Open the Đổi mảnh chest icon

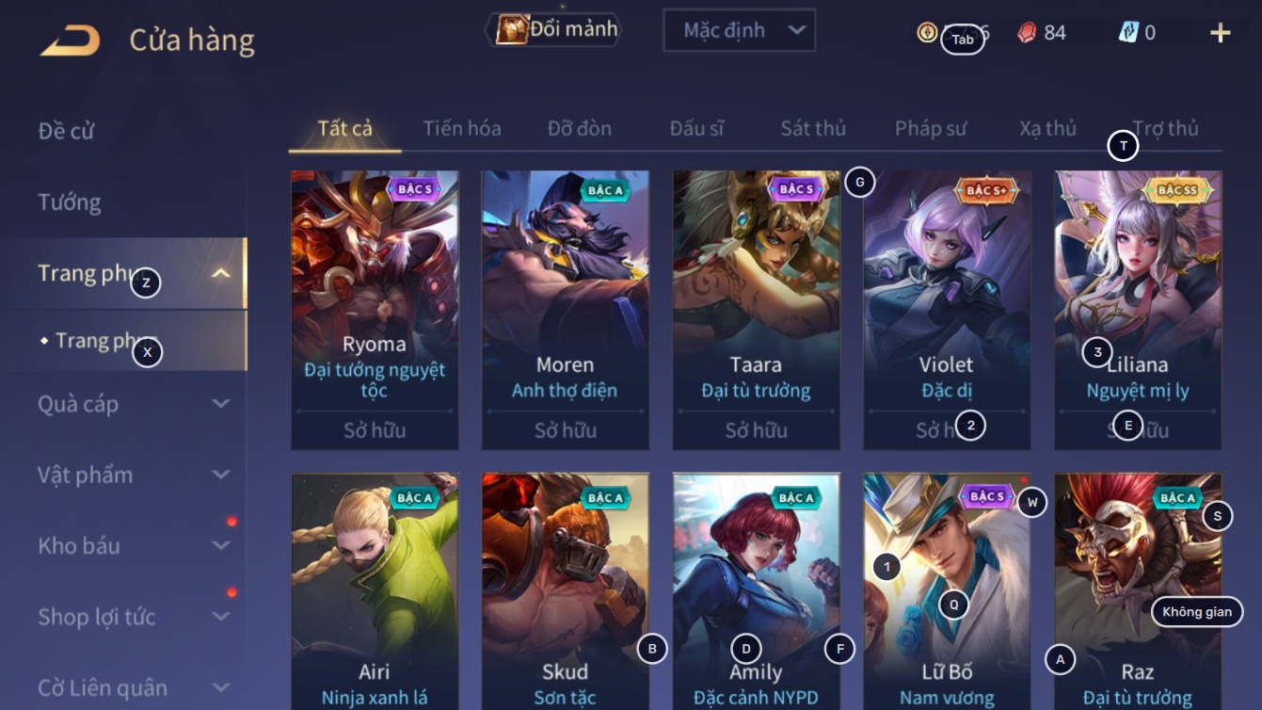point(512,29)
